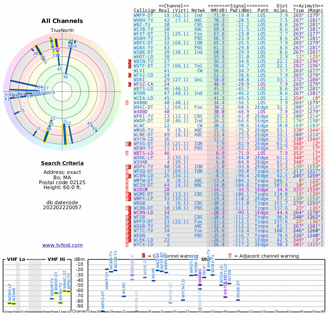This screenshot has height=315, width=328.
Task: Click the db datecode value 202202220057
Action: tap(62, 208)
